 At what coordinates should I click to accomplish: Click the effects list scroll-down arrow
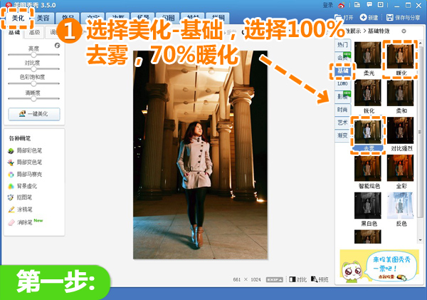click(x=421, y=240)
